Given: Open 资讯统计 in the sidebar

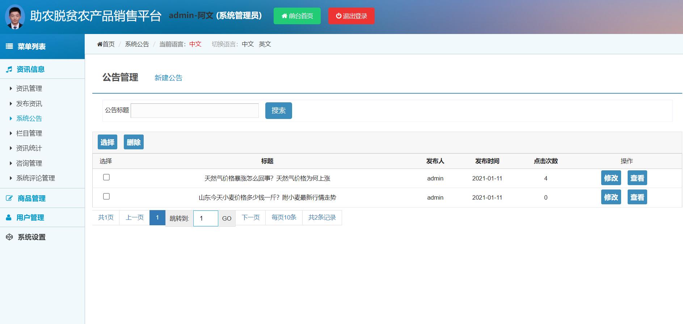Looking at the screenshot, I should point(29,148).
